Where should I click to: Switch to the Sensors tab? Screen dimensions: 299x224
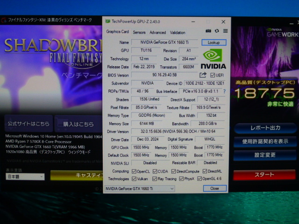tap(139, 32)
